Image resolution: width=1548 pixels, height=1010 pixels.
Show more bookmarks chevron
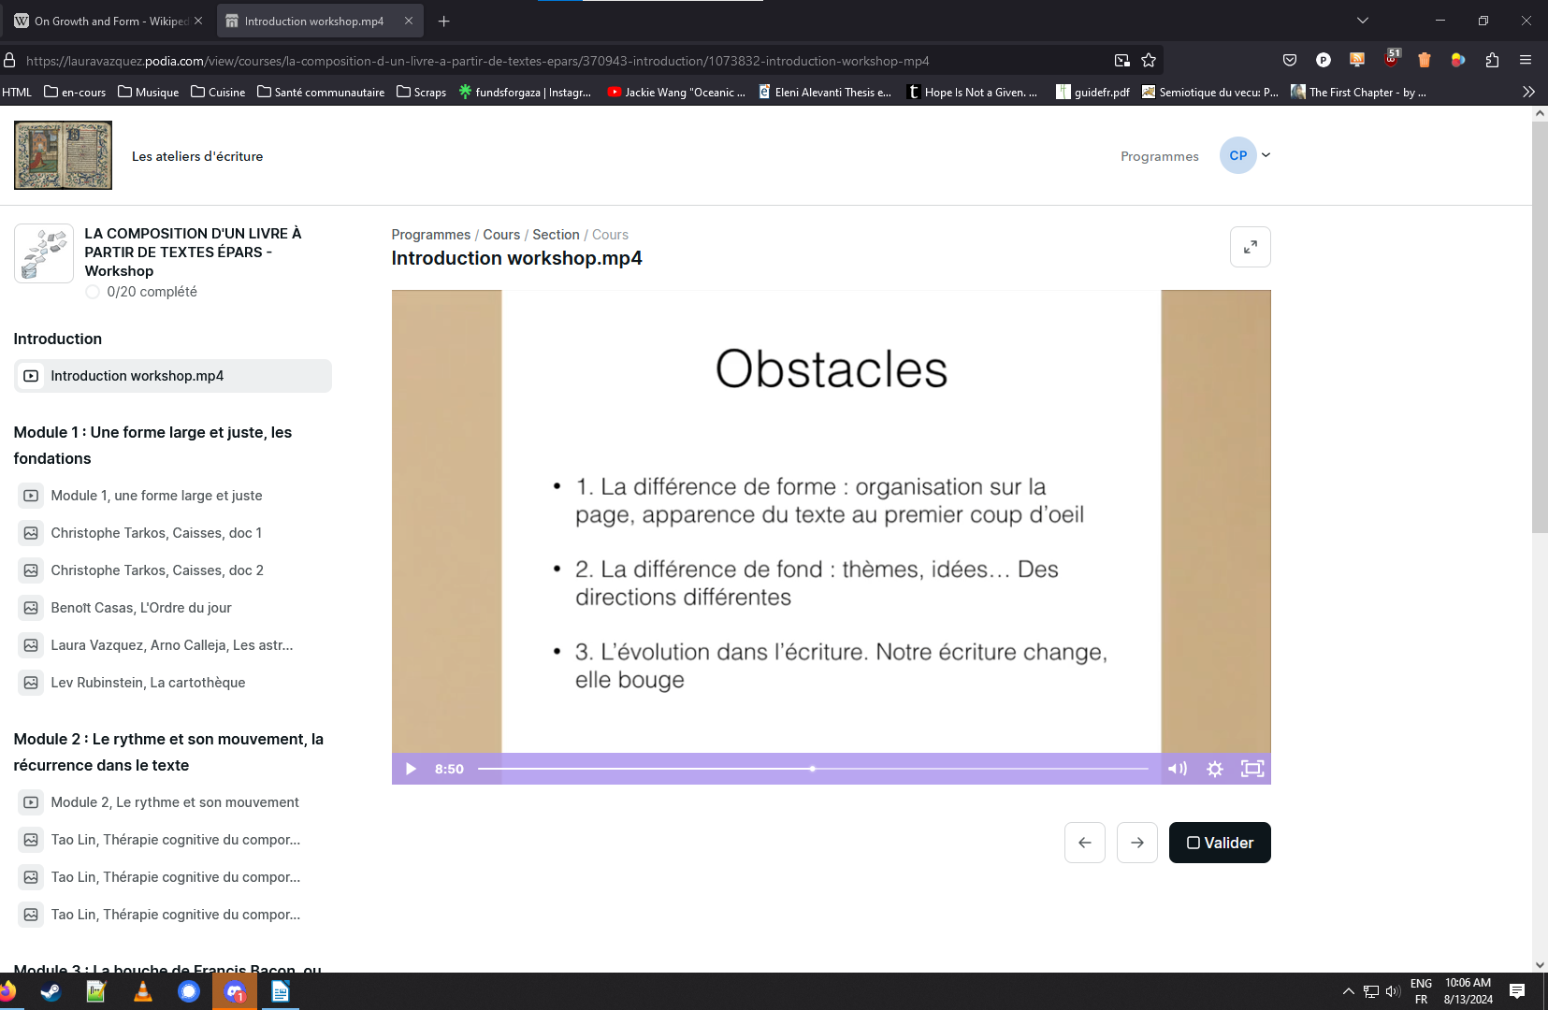1528,92
